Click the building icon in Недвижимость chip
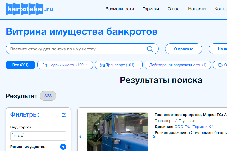 (45, 65)
